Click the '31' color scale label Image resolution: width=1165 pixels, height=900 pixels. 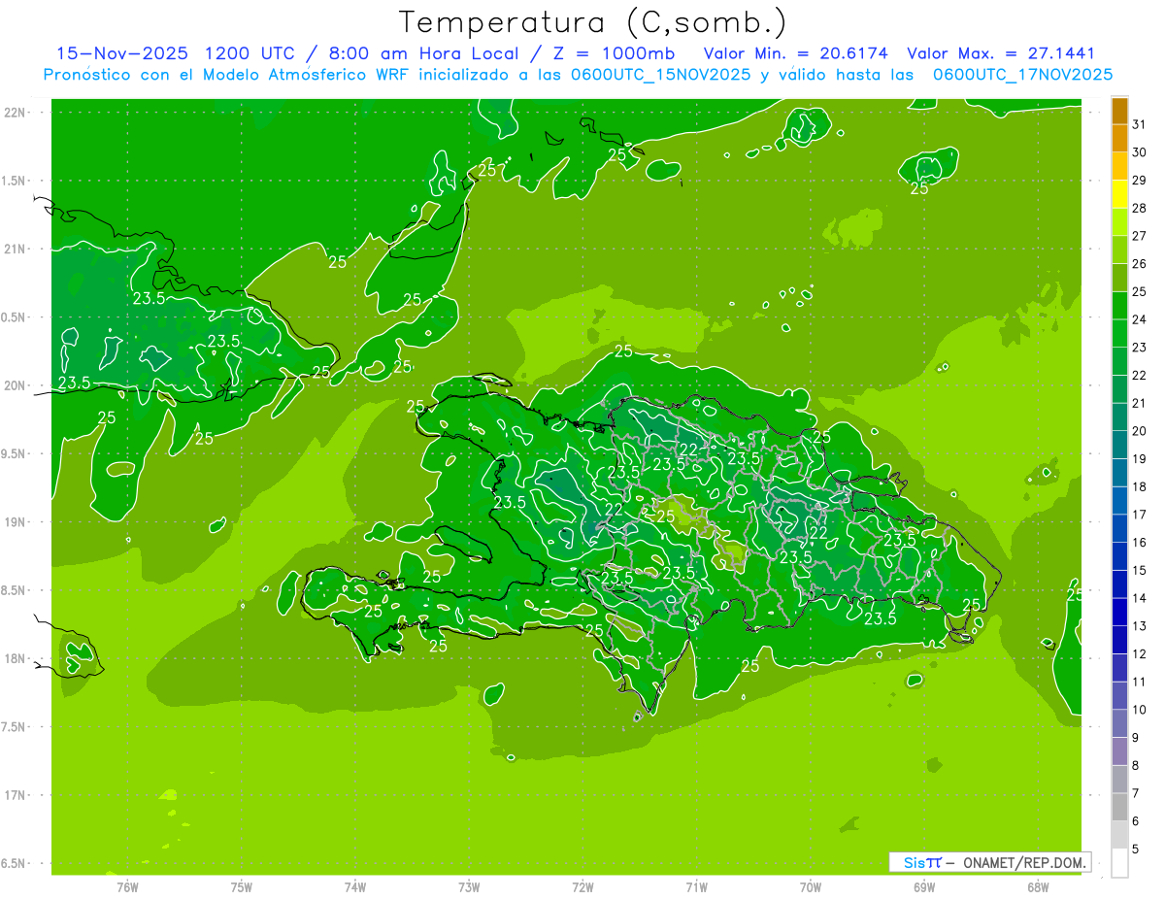[x=1140, y=124]
